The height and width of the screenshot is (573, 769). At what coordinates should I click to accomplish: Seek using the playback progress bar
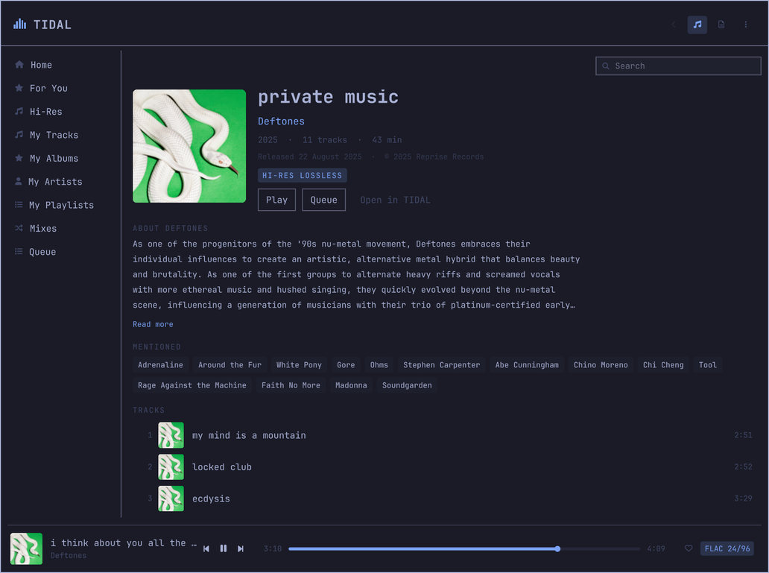(x=464, y=549)
